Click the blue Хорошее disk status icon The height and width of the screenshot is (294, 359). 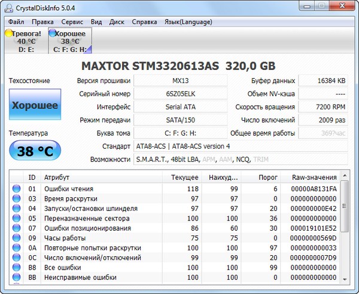pyautogui.click(x=52, y=33)
